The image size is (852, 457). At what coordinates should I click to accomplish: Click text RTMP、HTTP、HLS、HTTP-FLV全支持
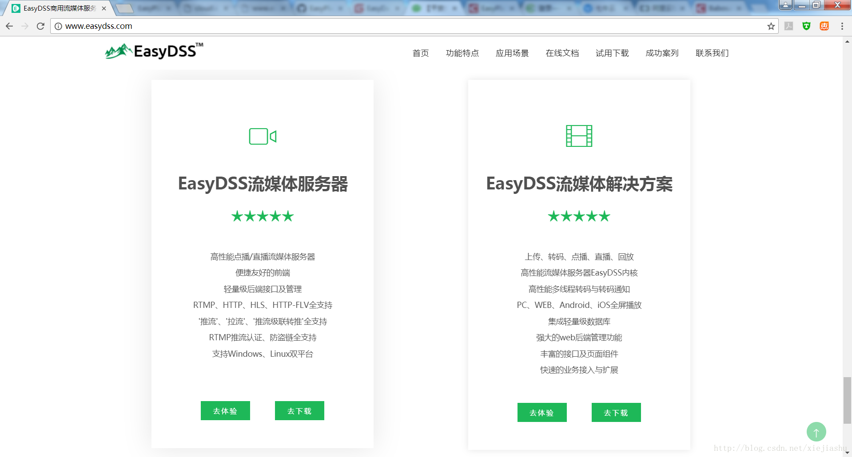pos(263,305)
